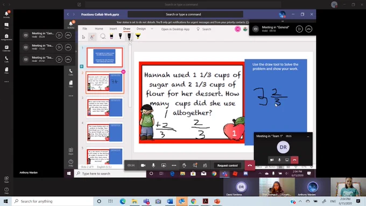Open share tray in meeting control bar

coord(164,166)
